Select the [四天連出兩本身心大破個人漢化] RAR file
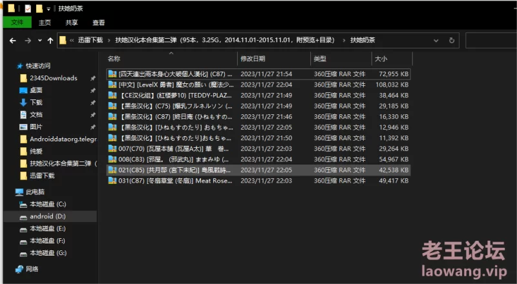Viewport: 517px width, 284px height. tap(259, 74)
